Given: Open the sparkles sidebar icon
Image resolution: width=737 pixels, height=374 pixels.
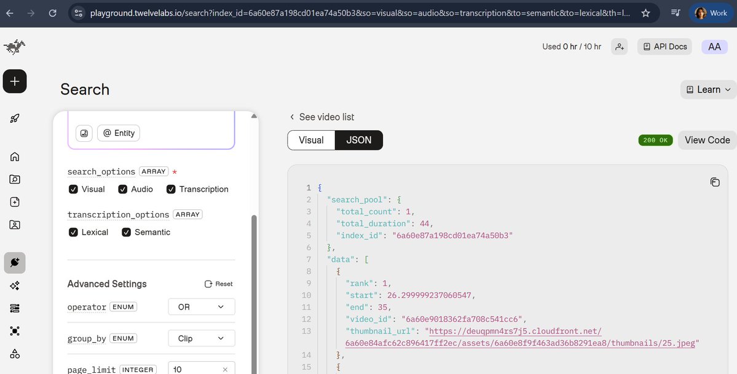Looking at the screenshot, I should 15,286.
